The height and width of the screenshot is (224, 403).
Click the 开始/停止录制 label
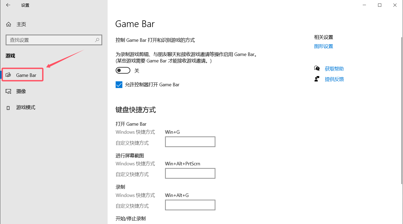pos(131,219)
